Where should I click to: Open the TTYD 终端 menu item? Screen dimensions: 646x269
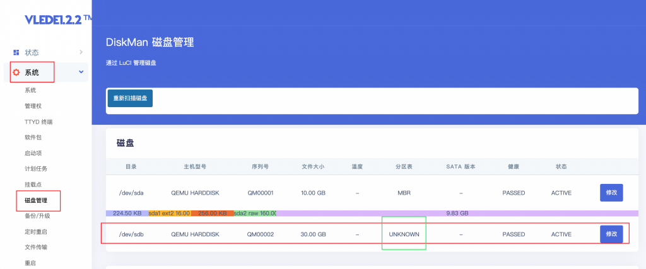(38, 122)
